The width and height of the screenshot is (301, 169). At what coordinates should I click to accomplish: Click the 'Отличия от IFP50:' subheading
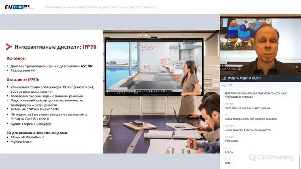pyautogui.click(x=23, y=80)
